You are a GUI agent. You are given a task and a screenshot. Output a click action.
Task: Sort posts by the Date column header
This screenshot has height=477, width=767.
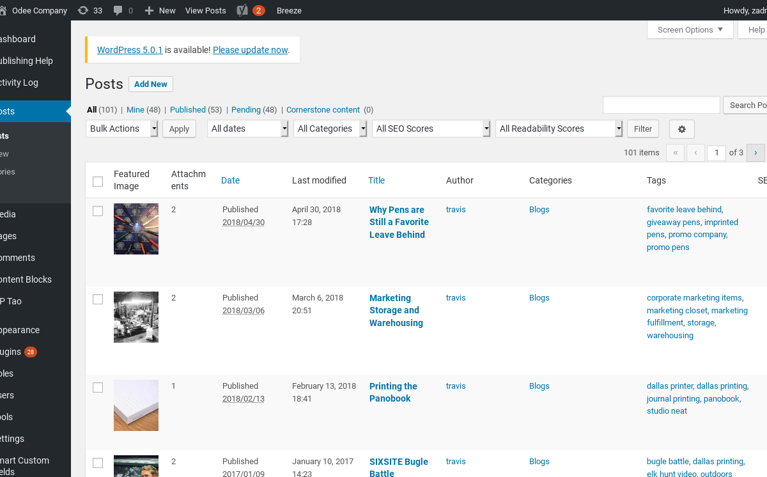pyautogui.click(x=230, y=180)
